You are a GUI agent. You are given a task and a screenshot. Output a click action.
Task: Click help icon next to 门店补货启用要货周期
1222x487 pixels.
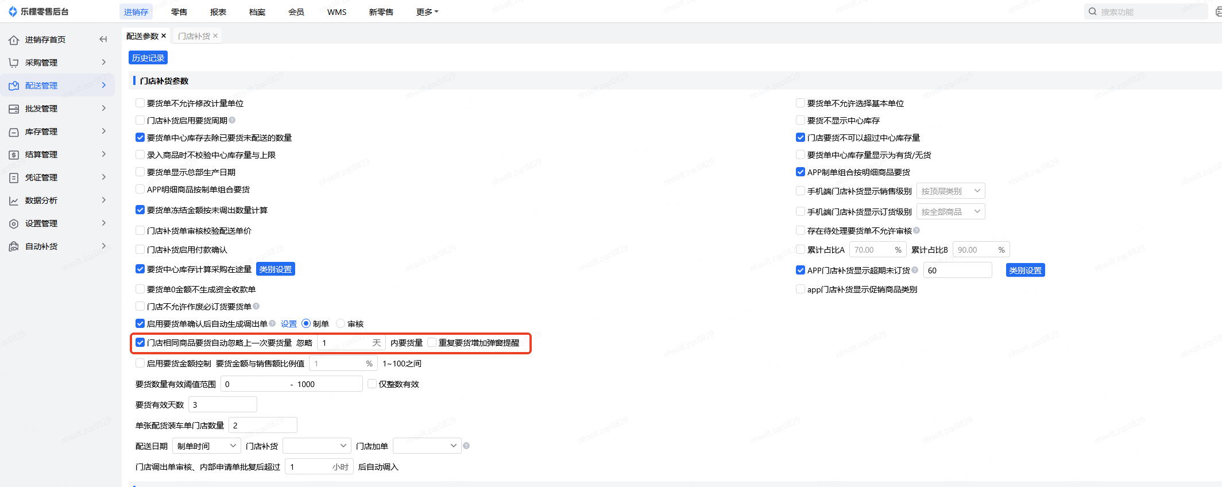pos(232,120)
